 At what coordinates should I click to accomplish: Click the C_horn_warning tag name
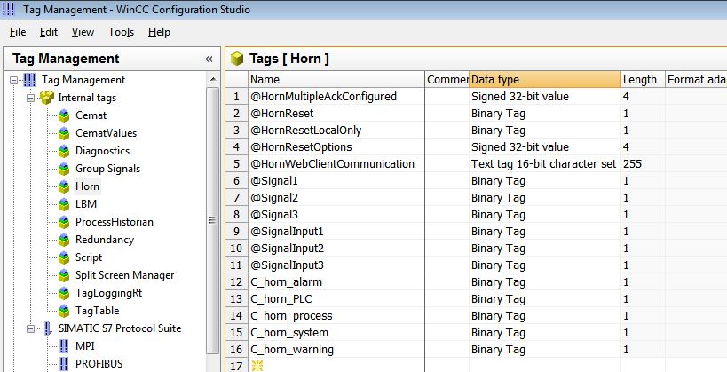pos(292,350)
